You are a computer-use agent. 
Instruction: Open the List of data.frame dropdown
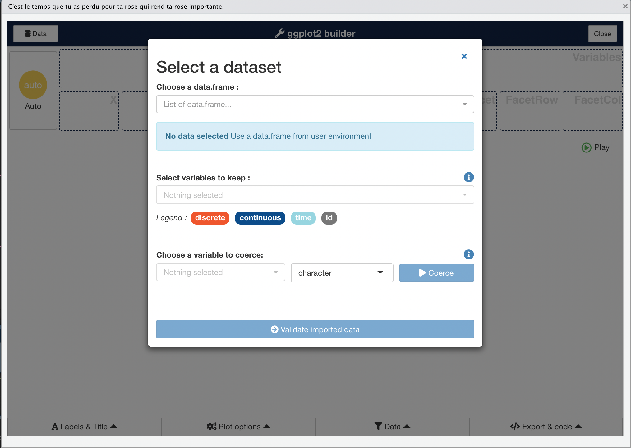point(315,104)
